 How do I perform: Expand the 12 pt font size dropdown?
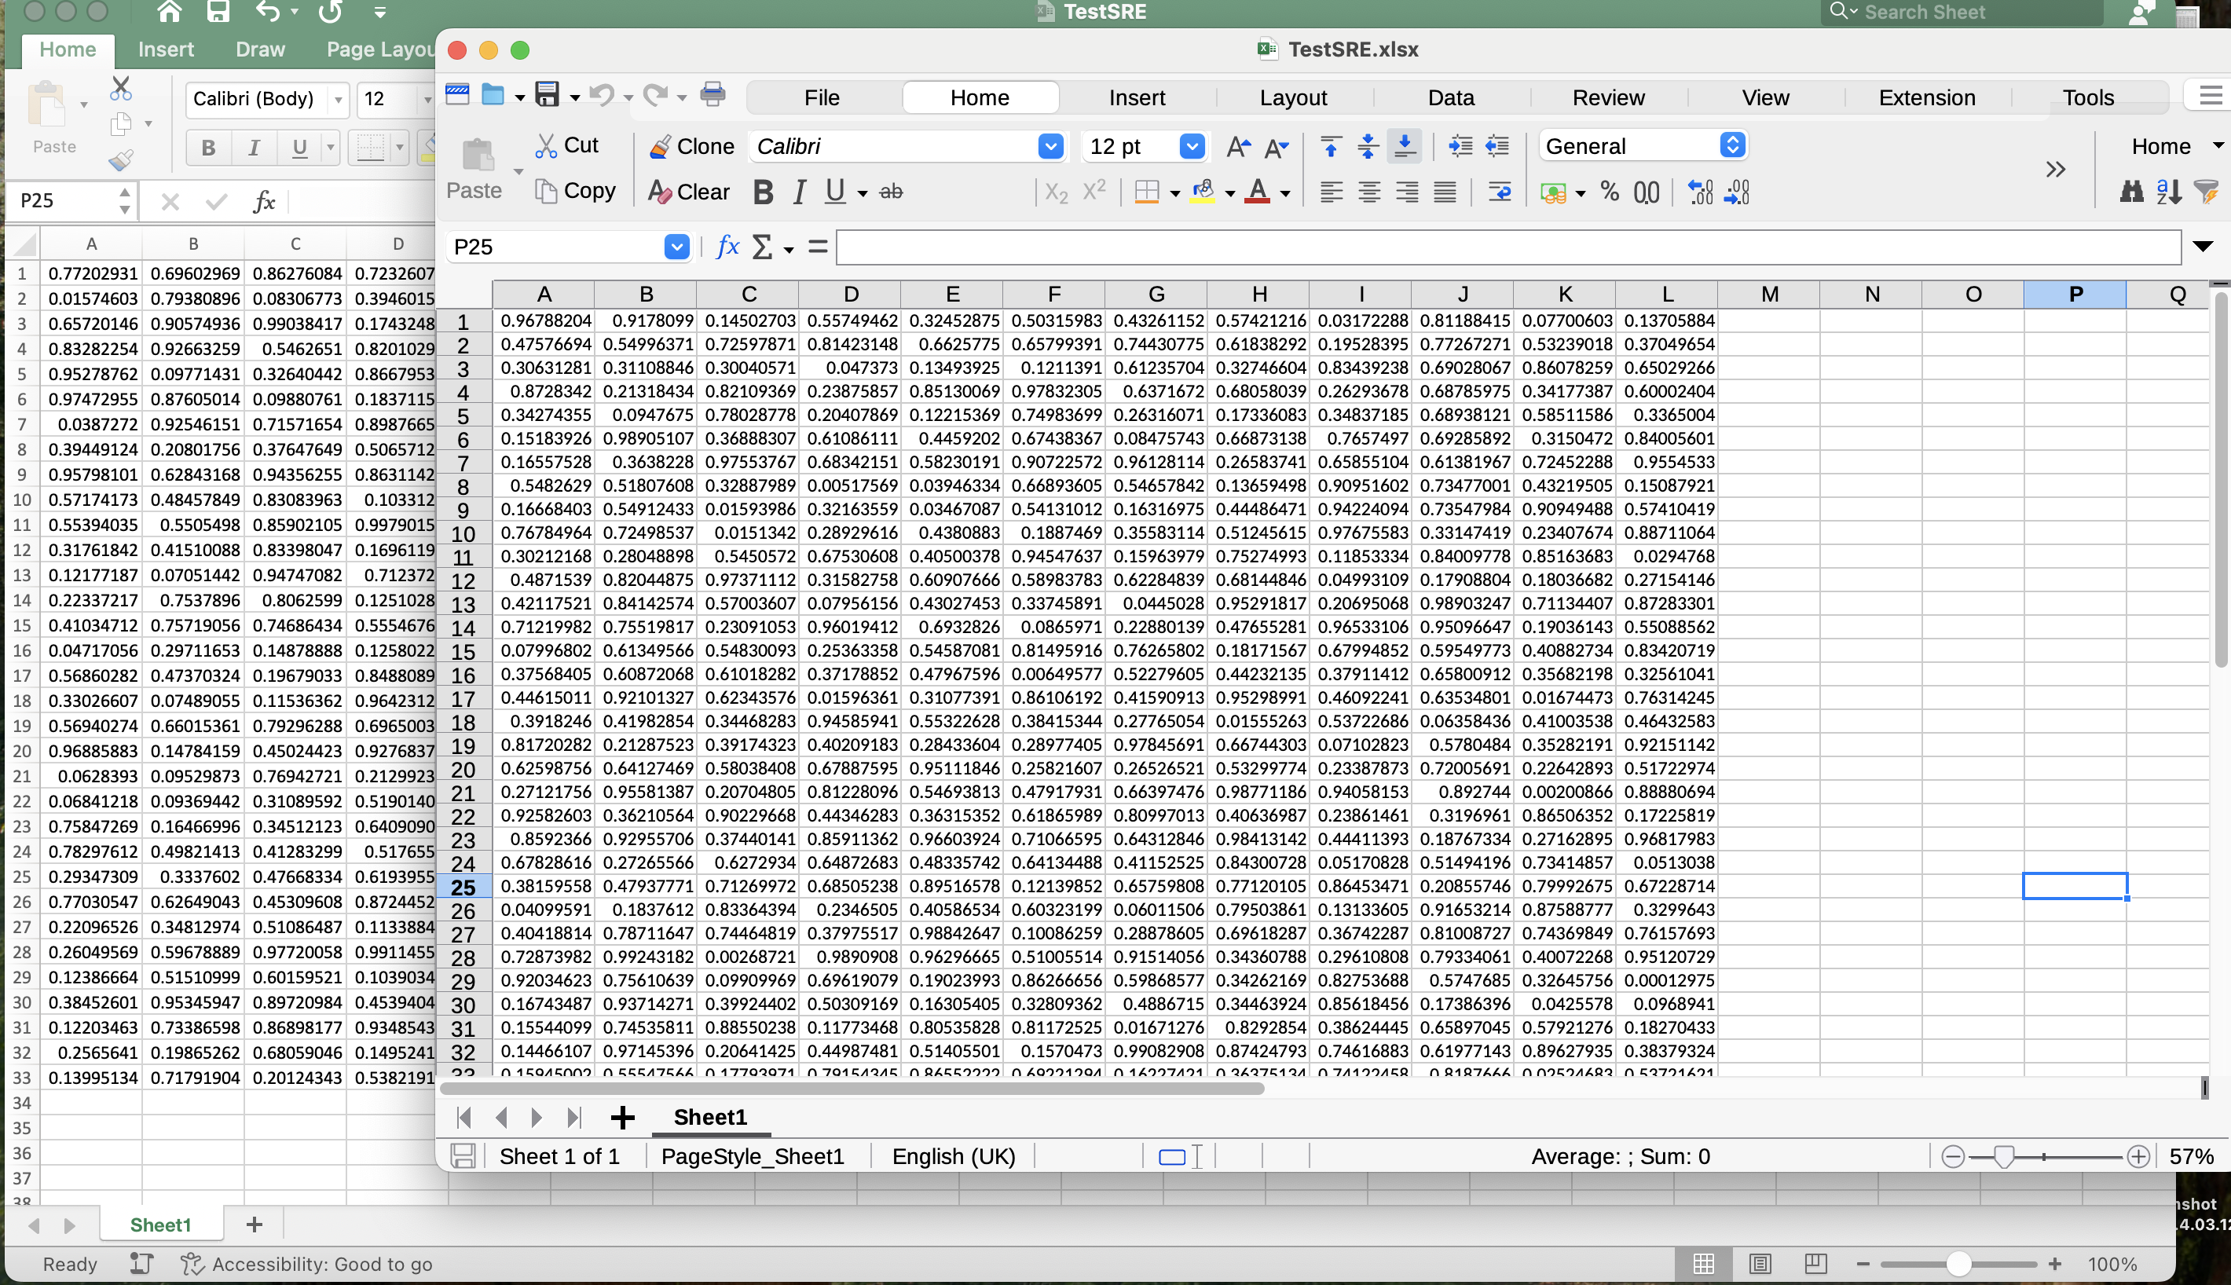tap(1192, 147)
